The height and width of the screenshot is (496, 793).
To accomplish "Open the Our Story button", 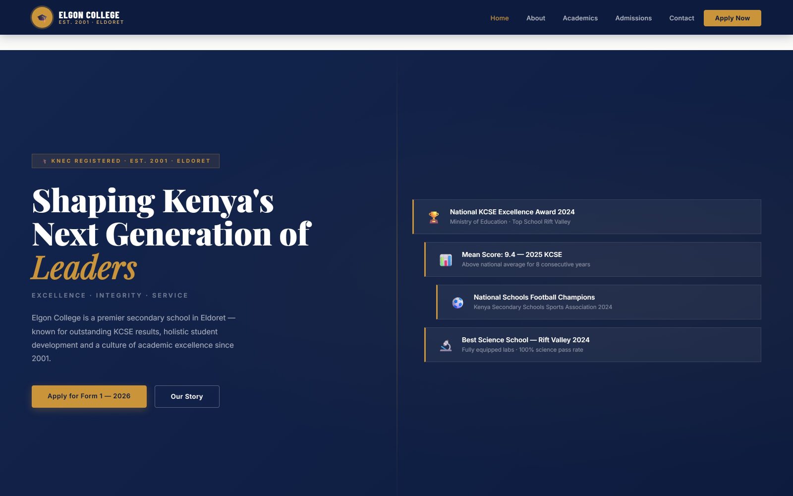I will (187, 396).
